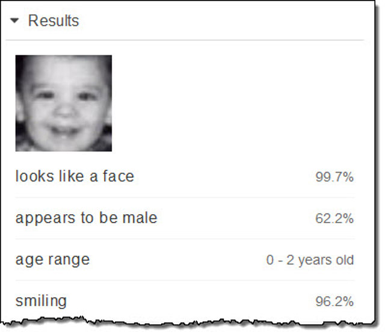Click the 99.7% face confidence value
Screen dimensions: 385x335
pos(334,177)
